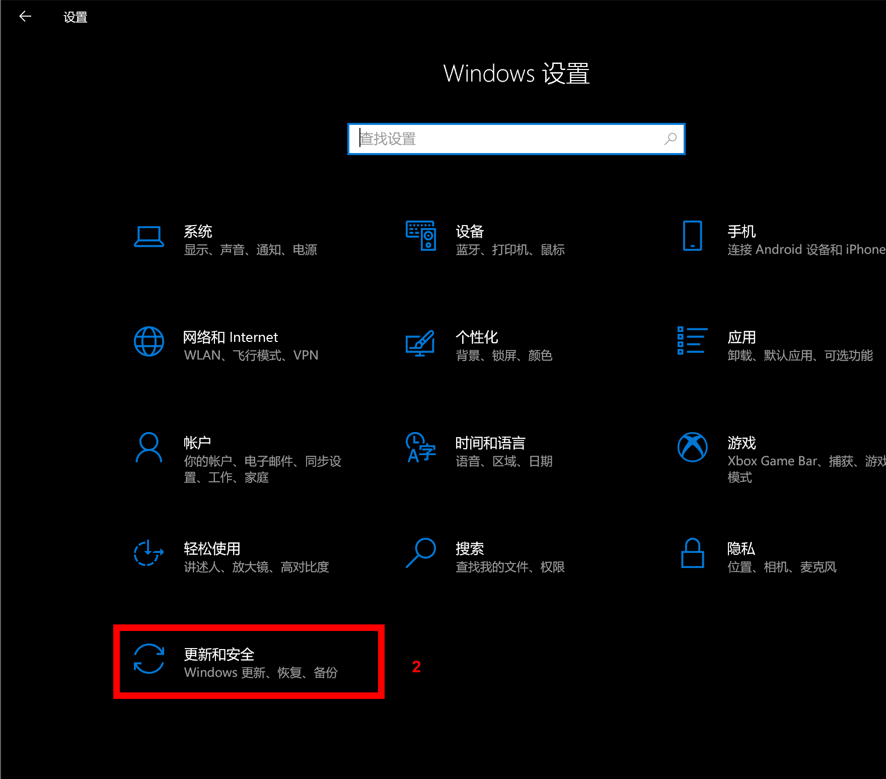The height and width of the screenshot is (779, 886).
Task: Click the 讲述人、放大镜、高对比度 description
Action: tap(257, 567)
